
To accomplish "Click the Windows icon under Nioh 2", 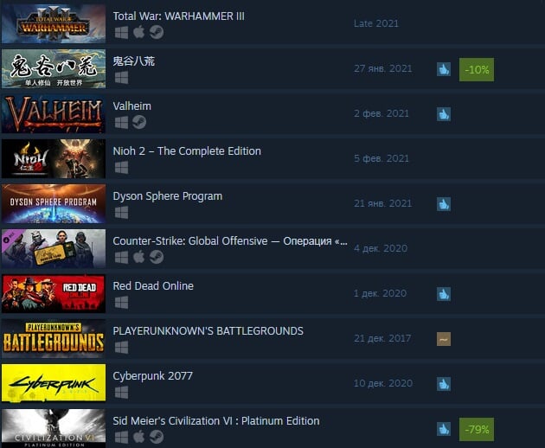I will (121, 168).
